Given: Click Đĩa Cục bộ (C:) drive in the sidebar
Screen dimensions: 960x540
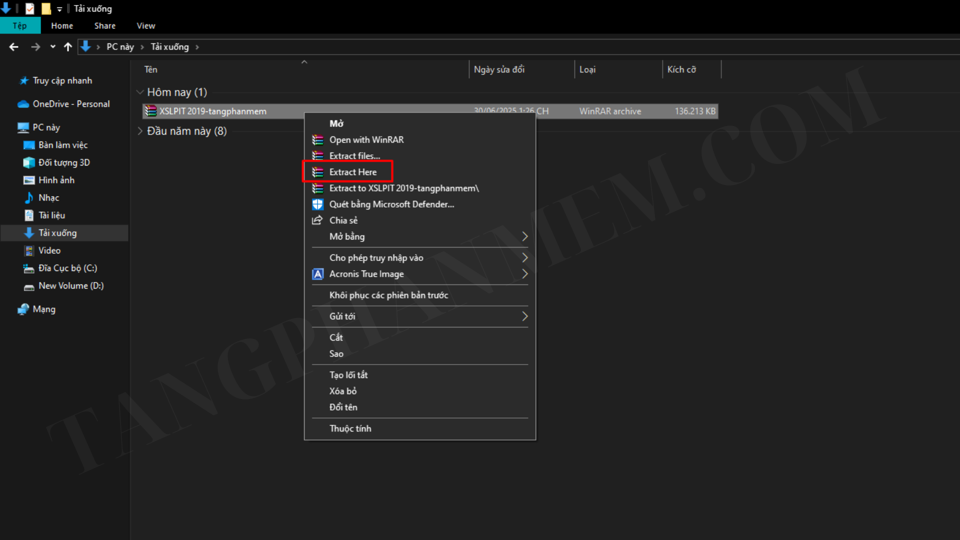Looking at the screenshot, I should coord(67,268).
